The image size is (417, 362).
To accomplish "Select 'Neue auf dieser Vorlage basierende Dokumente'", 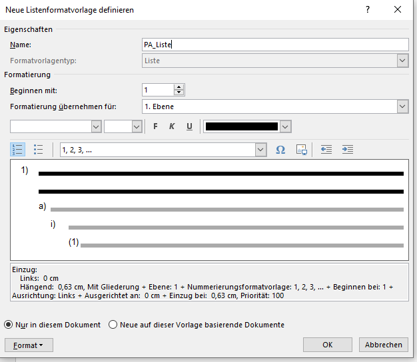I will pos(113,325).
